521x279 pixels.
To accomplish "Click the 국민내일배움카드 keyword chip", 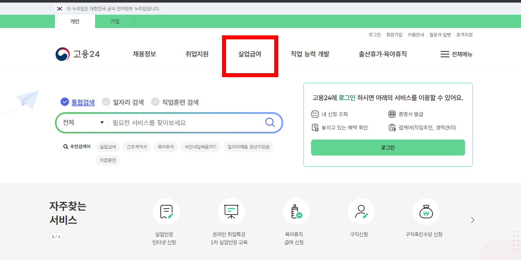I will 201,147.
